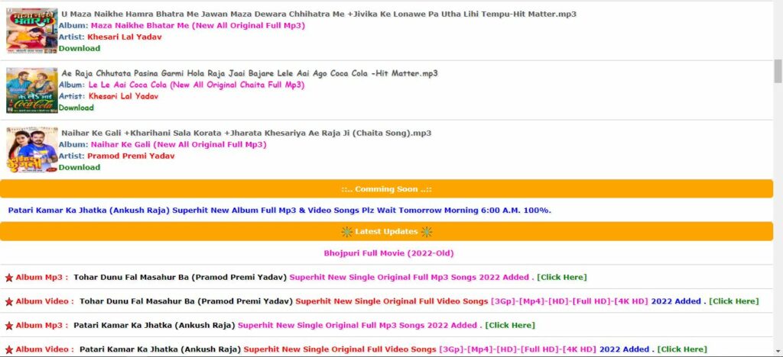The width and height of the screenshot is (783, 357).
Task: Download the U Maza Naikhe Hamra Bhatra song
Action: point(80,48)
